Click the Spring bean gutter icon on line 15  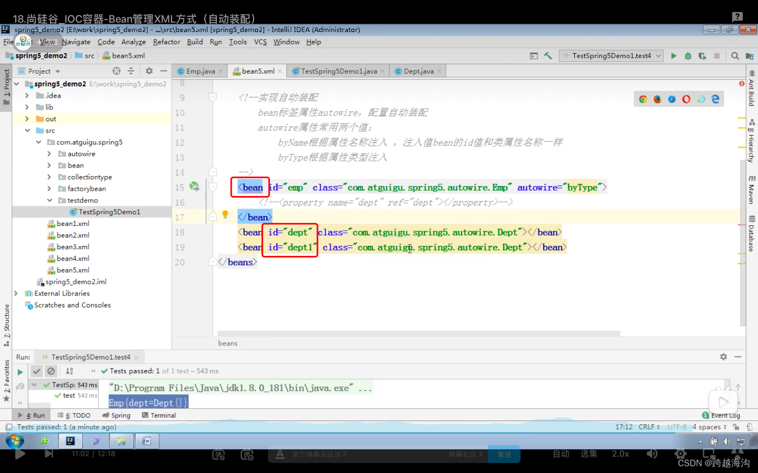tap(194, 187)
